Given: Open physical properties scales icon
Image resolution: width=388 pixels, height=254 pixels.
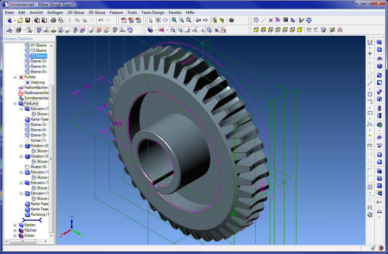Looking at the screenshot, I should 309,20.
